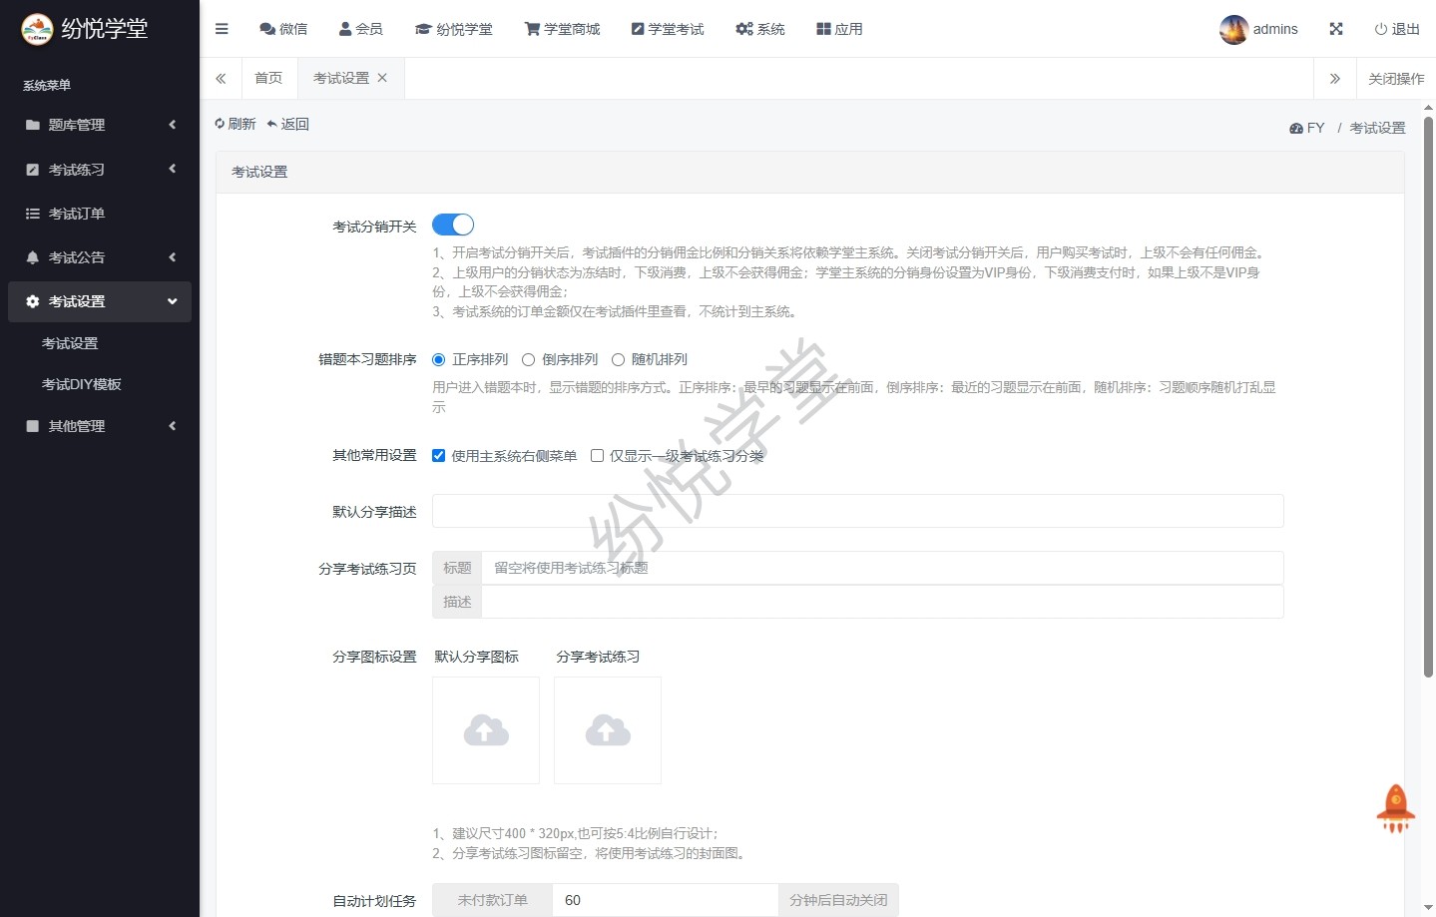Click the 刷新 refresh link
This screenshot has height=917, width=1436.
click(236, 124)
